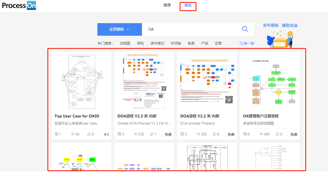The width and height of the screenshot is (329, 176).
Task: Open the DOA流程 V2.2 英 内部 title
Action: (200, 116)
